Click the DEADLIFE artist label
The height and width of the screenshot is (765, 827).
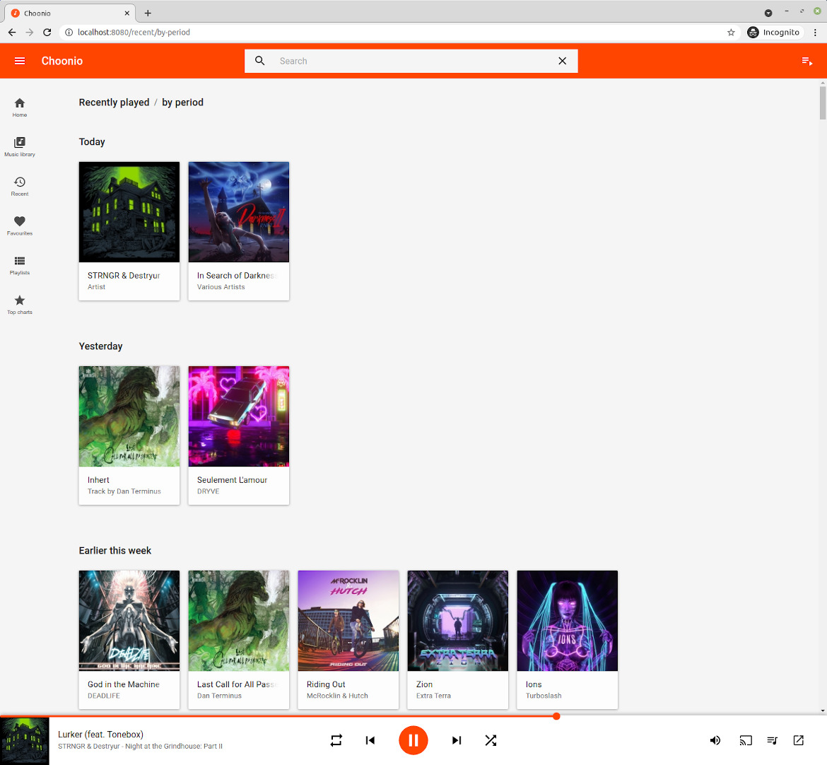pyautogui.click(x=104, y=696)
